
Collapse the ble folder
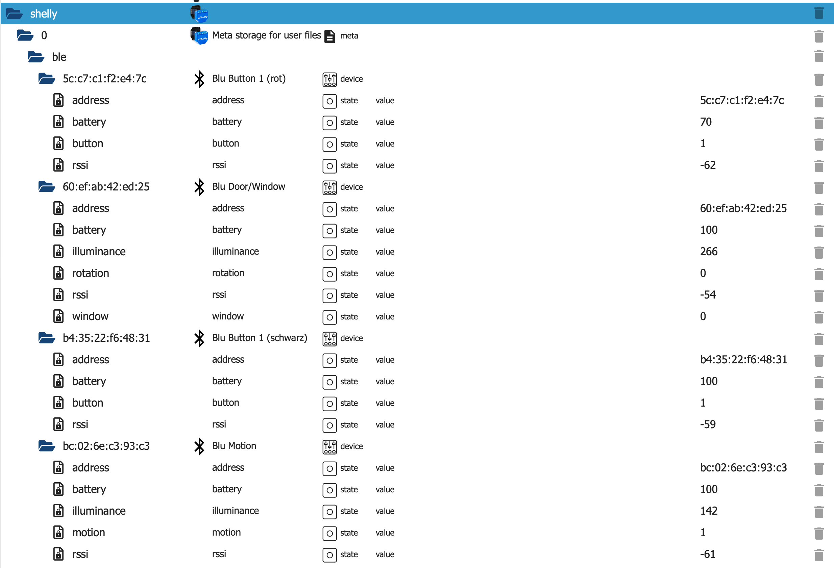[36, 57]
